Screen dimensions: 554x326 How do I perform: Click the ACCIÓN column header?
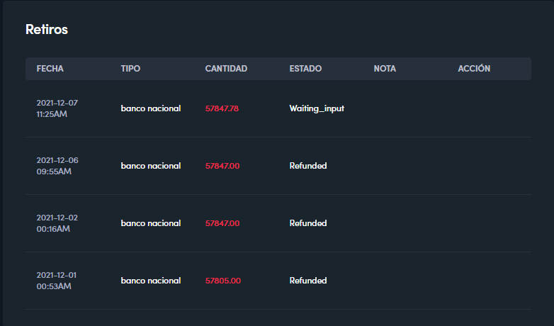(474, 69)
